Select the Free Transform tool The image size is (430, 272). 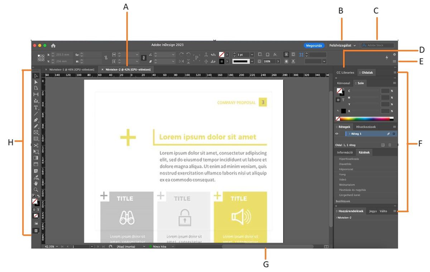[36, 152]
